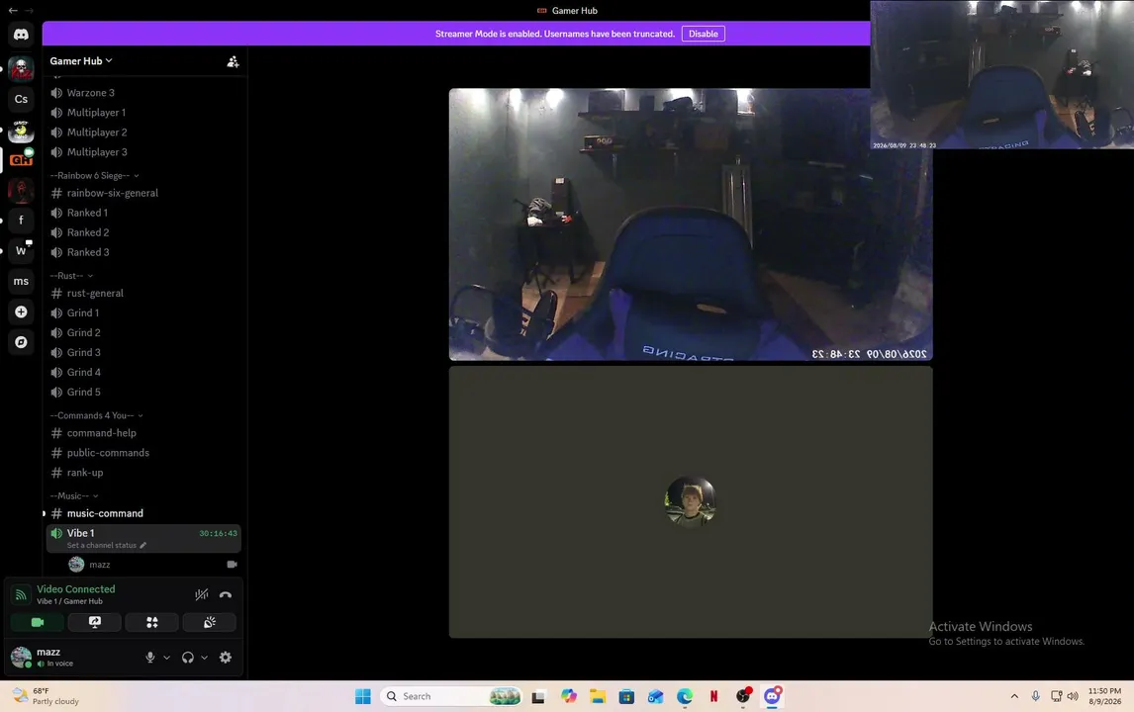Mute the microphone
This screenshot has height=712, width=1134.
[149, 657]
